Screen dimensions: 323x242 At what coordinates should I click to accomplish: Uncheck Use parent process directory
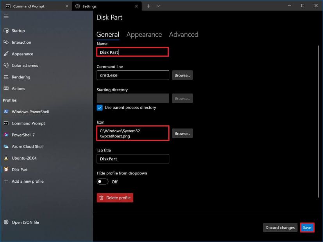tap(100, 108)
